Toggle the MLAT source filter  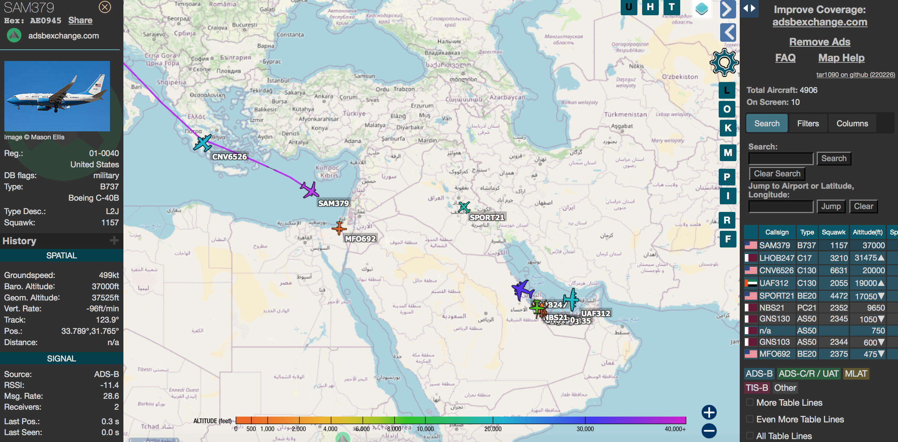[856, 374]
